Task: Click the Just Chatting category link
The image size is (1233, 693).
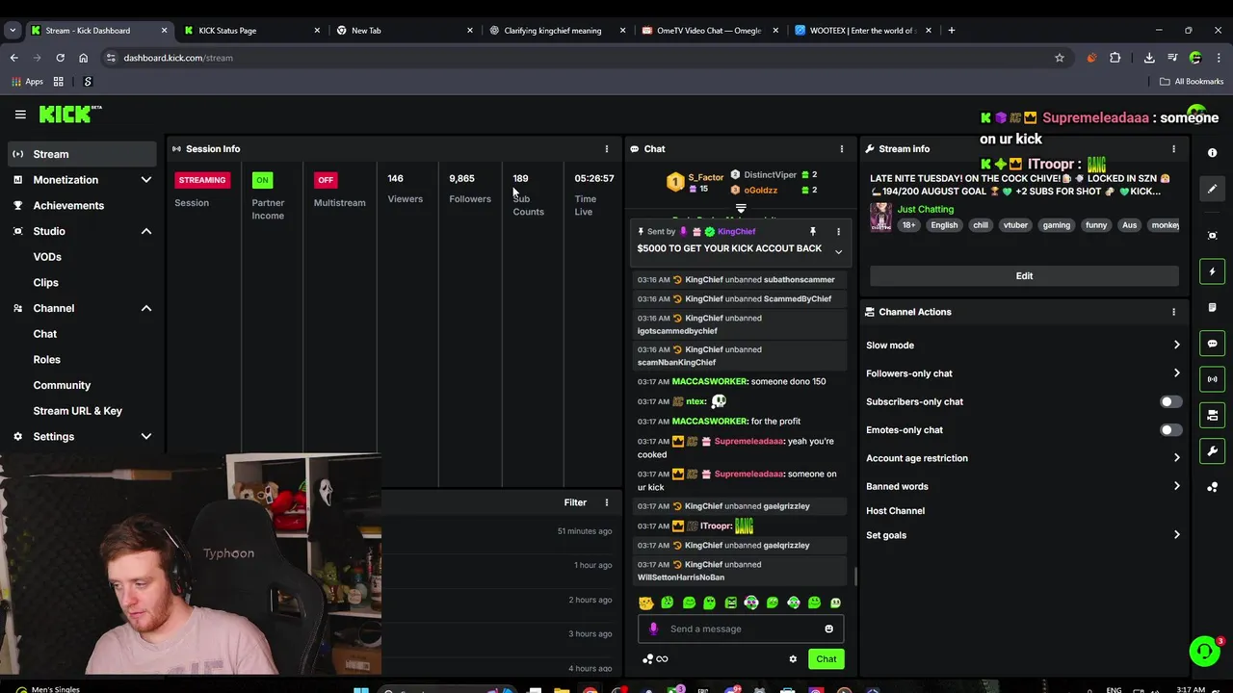Action: coord(926,209)
